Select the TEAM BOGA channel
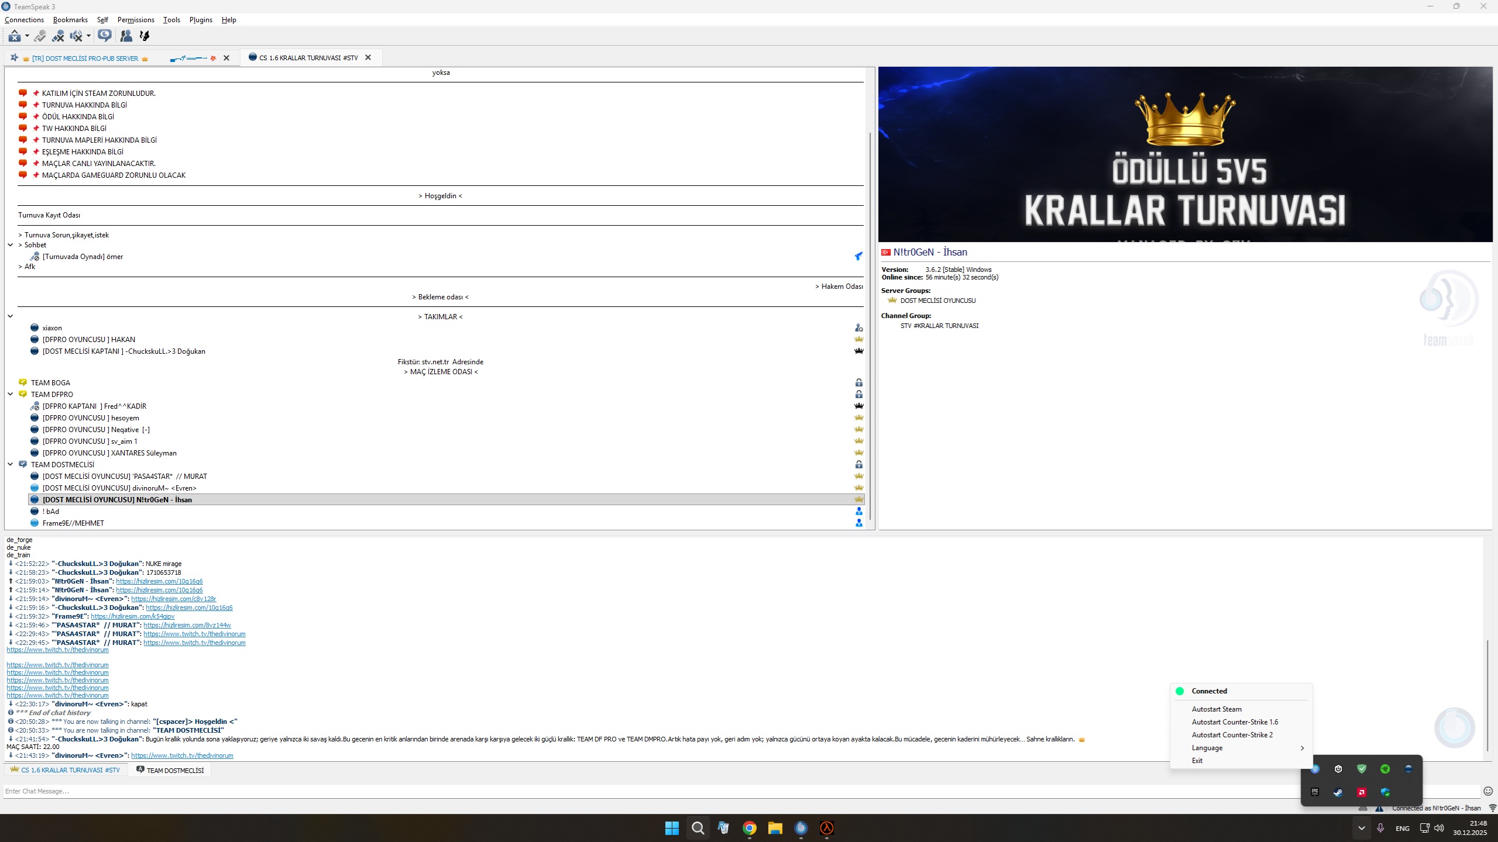This screenshot has width=1498, height=842. pos(50,383)
